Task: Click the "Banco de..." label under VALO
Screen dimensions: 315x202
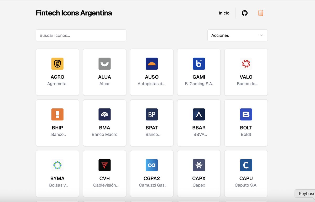Action: pyautogui.click(x=247, y=84)
